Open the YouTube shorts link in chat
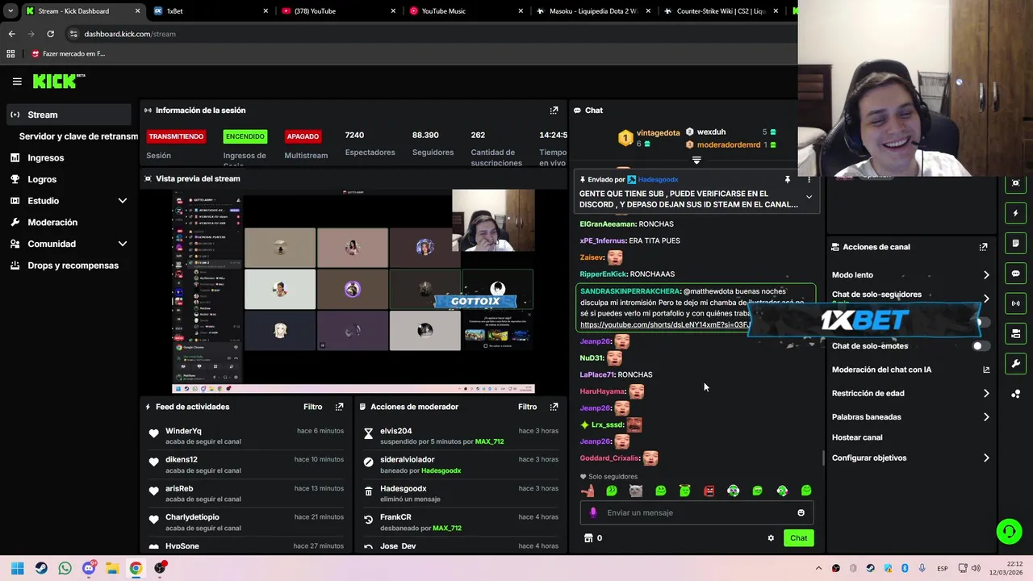The image size is (1033, 581). click(665, 324)
